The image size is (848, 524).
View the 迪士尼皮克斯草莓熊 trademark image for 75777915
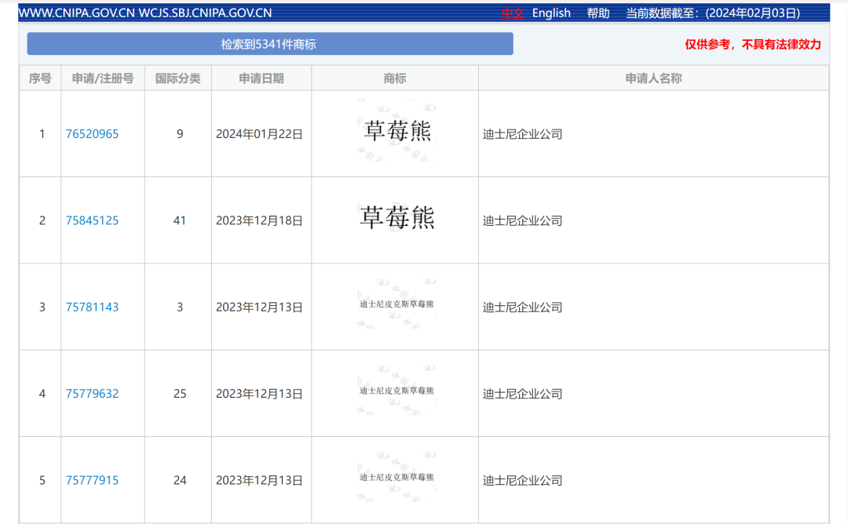[x=397, y=477]
